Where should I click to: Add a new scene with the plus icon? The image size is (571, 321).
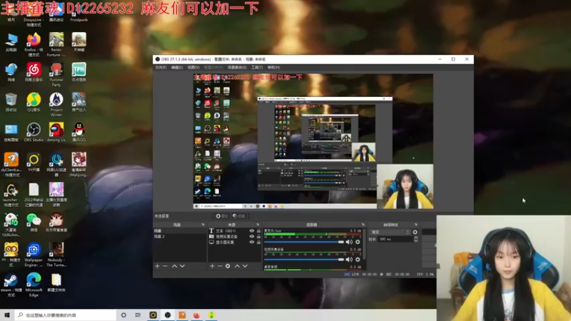coord(157,266)
